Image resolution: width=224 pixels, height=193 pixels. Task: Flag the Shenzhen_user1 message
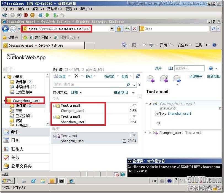click(x=134, y=117)
